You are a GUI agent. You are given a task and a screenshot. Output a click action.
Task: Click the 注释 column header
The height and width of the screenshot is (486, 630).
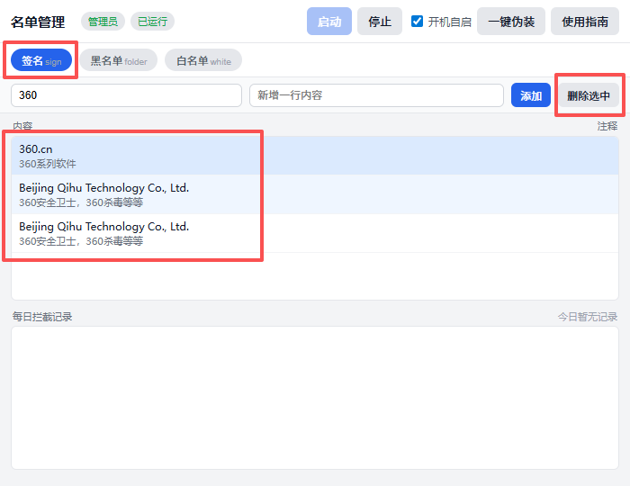point(607,126)
